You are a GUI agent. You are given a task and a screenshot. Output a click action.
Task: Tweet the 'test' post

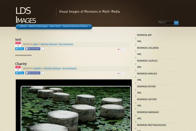20,49
